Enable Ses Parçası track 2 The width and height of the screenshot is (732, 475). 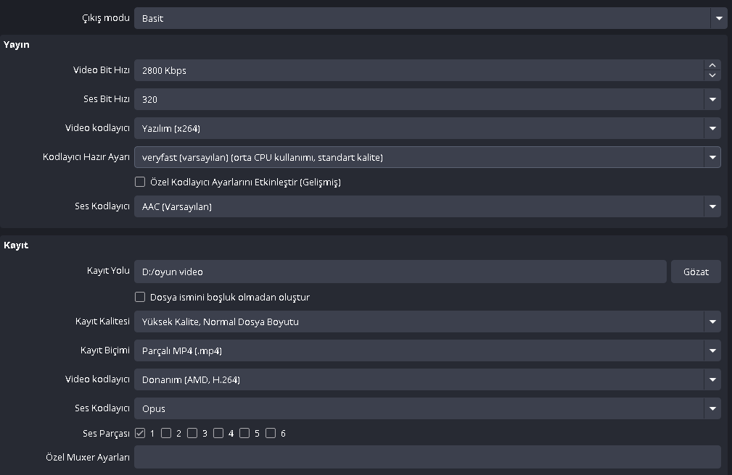click(166, 433)
